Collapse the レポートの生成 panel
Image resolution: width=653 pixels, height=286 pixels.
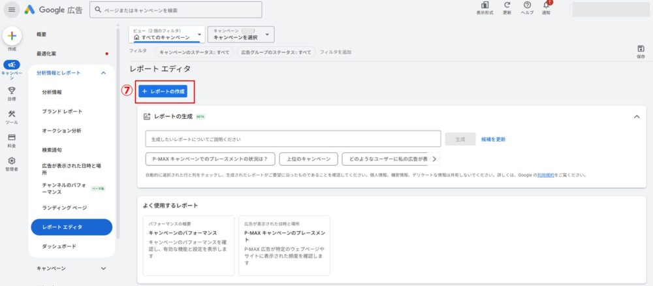637,116
